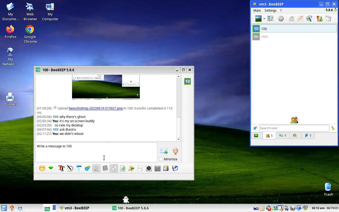Open the font color palette icon
This screenshot has width=339, height=212.
(70, 168)
